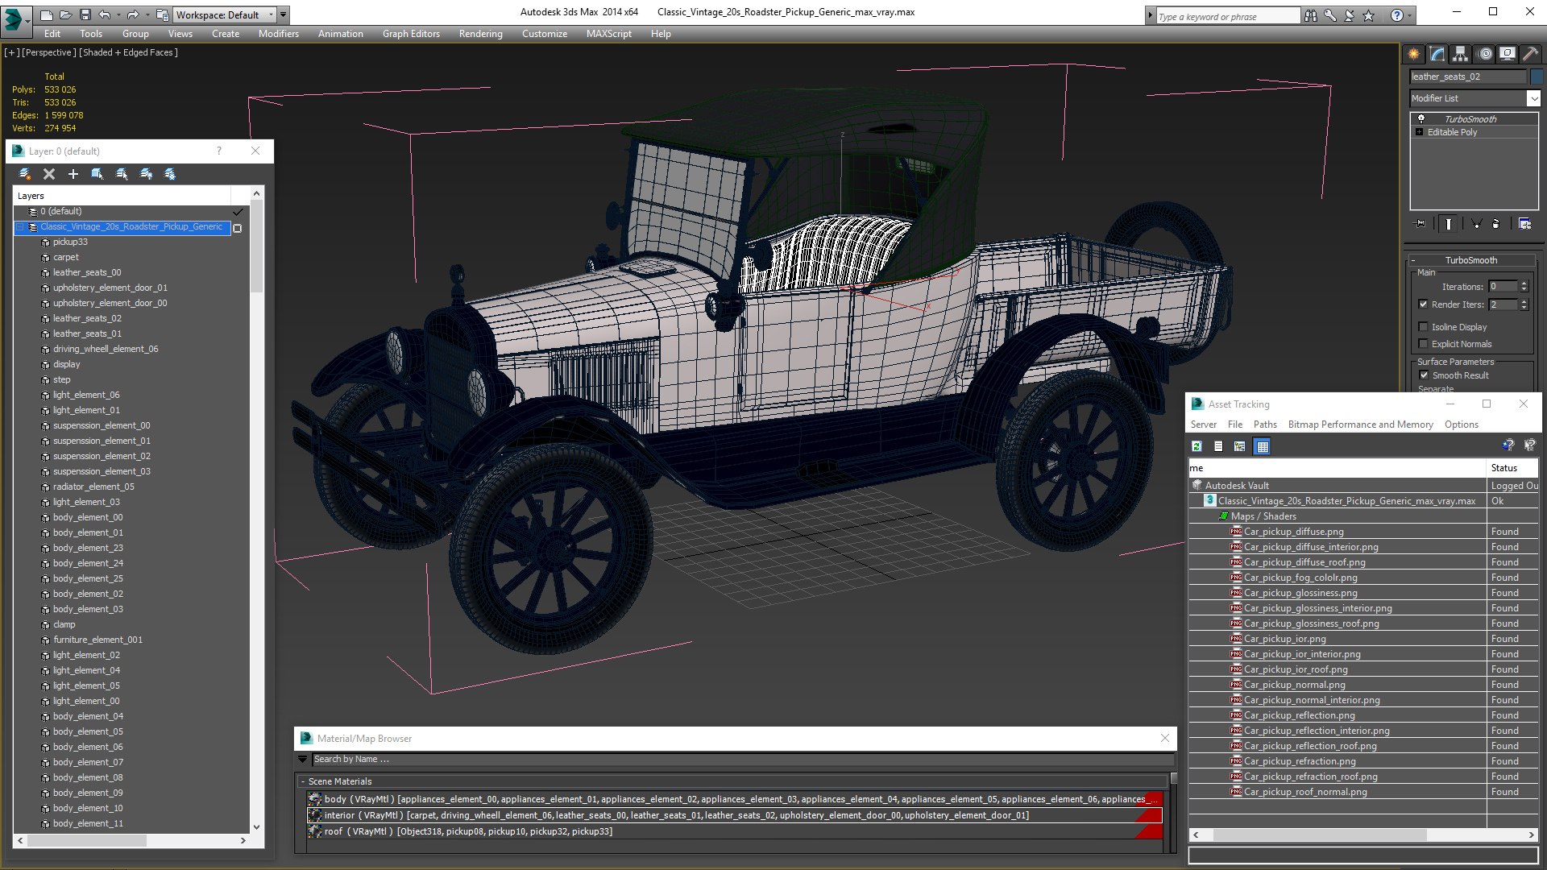Click the object color swatch beside name
The height and width of the screenshot is (870, 1547).
(1537, 77)
